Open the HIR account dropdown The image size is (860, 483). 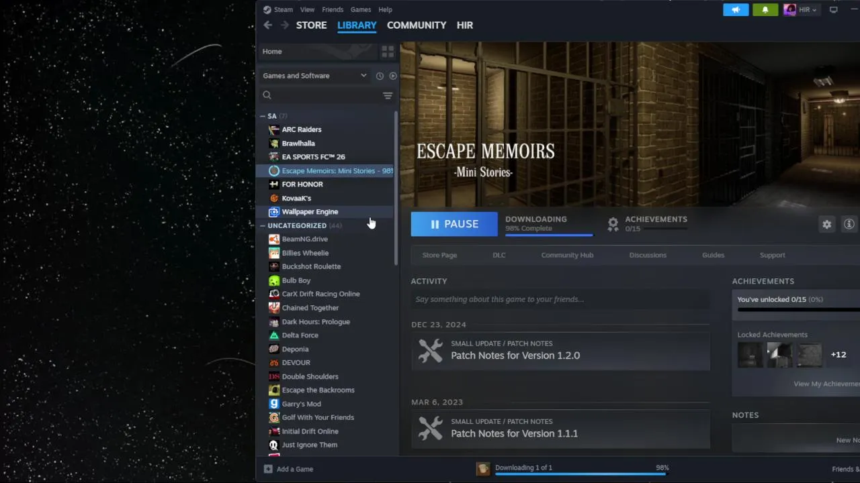point(801,9)
